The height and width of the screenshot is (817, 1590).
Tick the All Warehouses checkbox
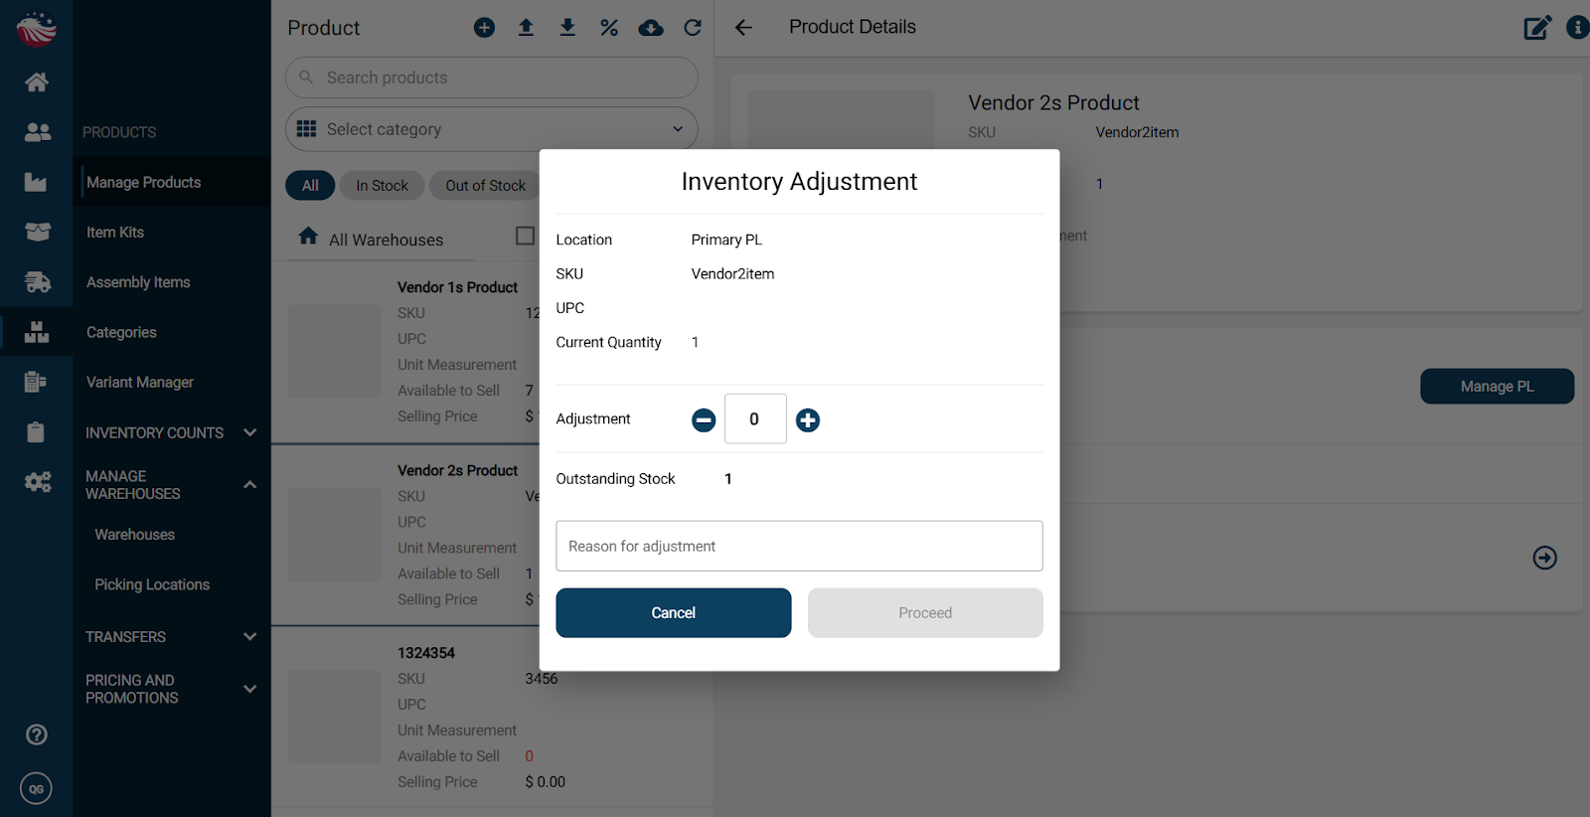(525, 236)
